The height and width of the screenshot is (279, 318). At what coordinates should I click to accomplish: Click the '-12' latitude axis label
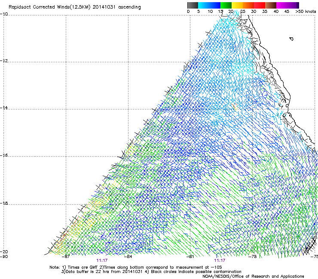coord(4,61)
